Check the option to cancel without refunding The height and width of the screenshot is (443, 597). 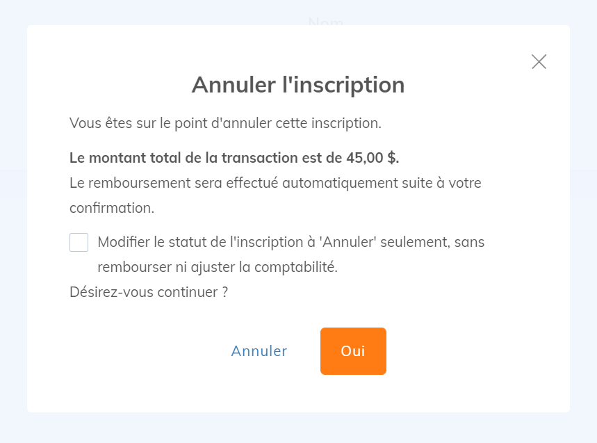point(79,241)
